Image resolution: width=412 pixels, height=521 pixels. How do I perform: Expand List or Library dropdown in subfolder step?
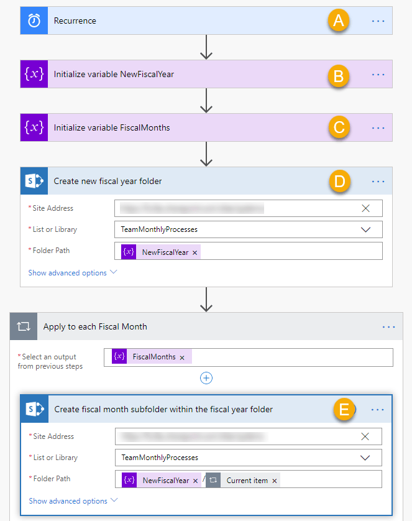tap(365, 458)
